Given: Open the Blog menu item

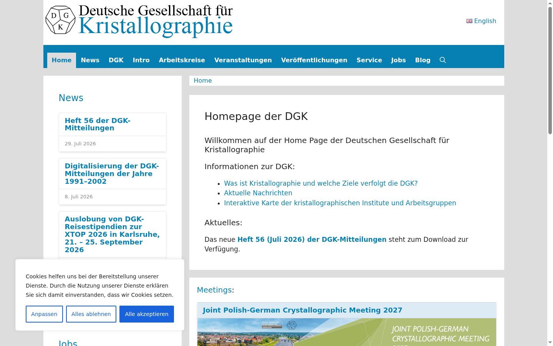Looking at the screenshot, I should [x=422, y=60].
